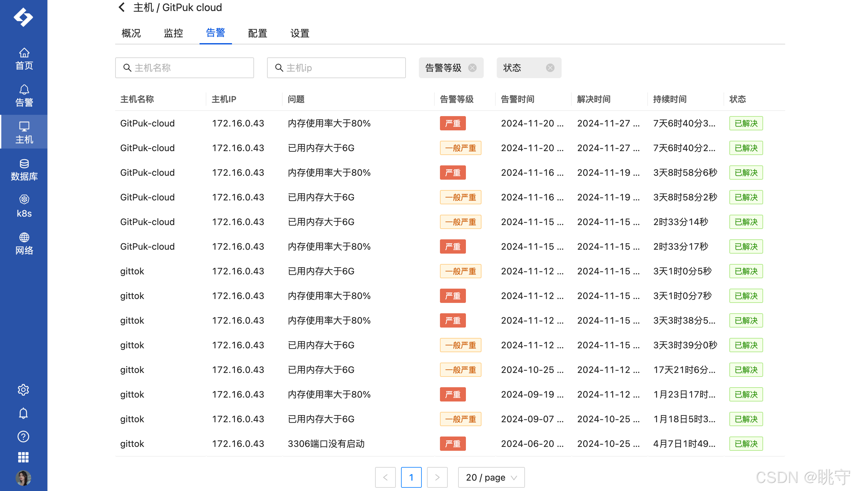Select the 告警 tab
Viewport: 852px width, 491px height.
(215, 33)
